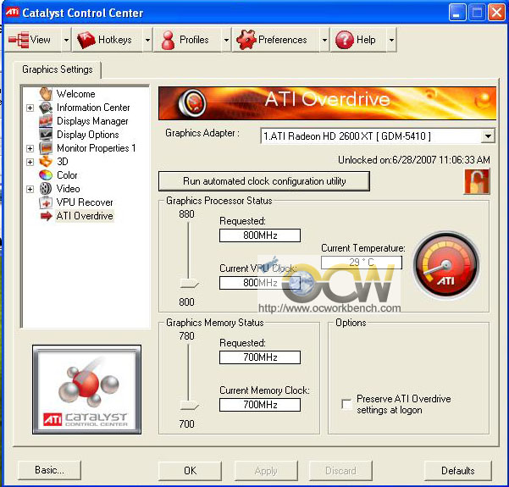
Task: Click the Requested GPU clock 800MHz field
Action: [260, 235]
